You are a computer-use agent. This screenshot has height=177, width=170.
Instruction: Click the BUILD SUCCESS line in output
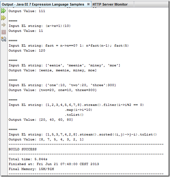click(x=23, y=149)
